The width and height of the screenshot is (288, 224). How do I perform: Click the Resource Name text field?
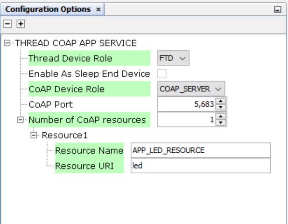(201, 150)
